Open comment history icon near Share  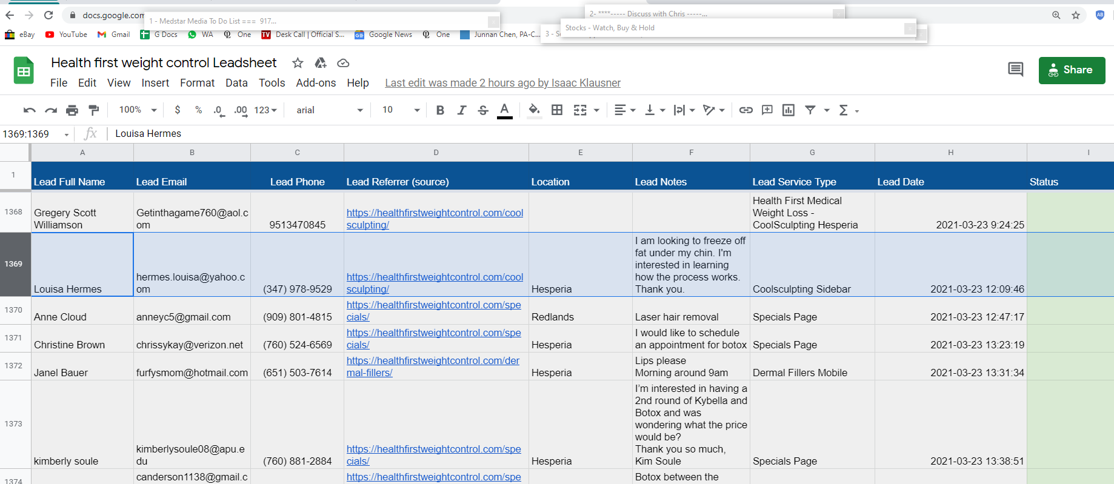pos(1016,70)
